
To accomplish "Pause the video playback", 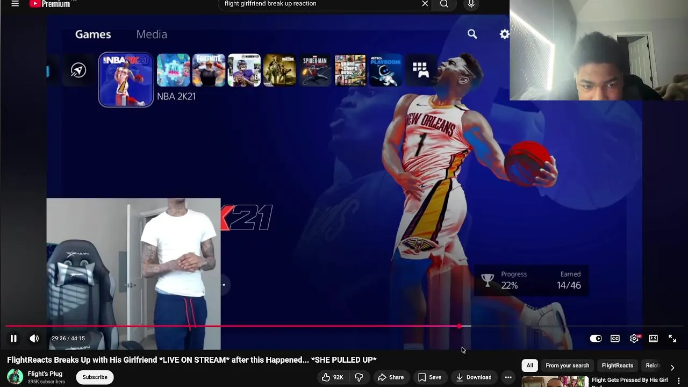I will pyautogui.click(x=13, y=338).
